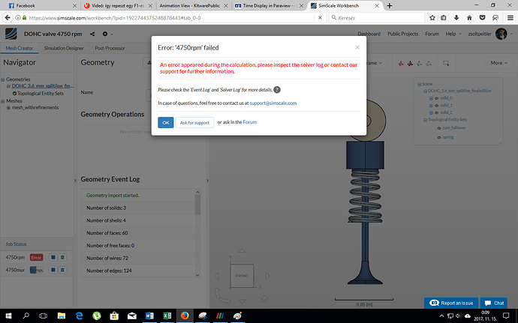Collapse the Geometries tree node
This screenshot has height=323, width=518.
(3, 79)
